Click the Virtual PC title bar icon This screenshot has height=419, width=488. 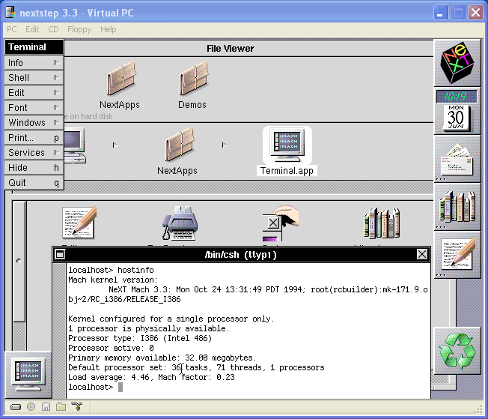click(10, 13)
